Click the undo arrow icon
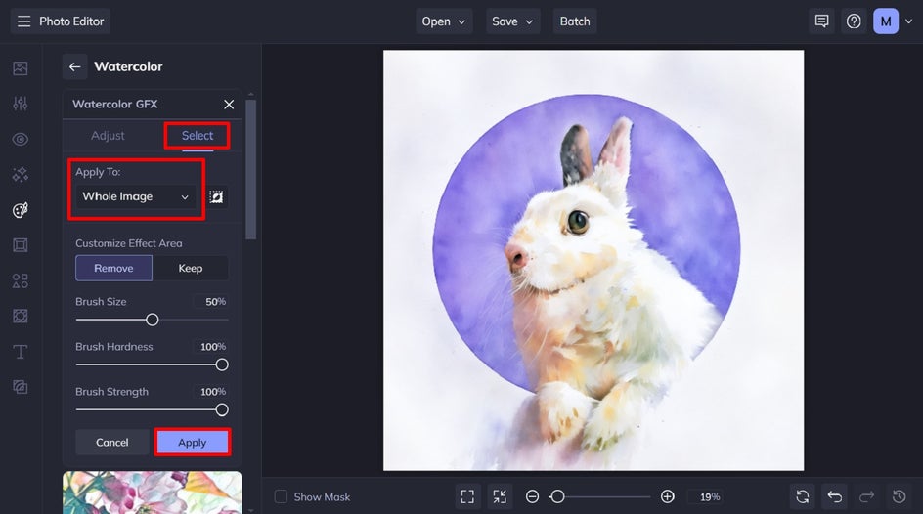 pyautogui.click(x=834, y=496)
